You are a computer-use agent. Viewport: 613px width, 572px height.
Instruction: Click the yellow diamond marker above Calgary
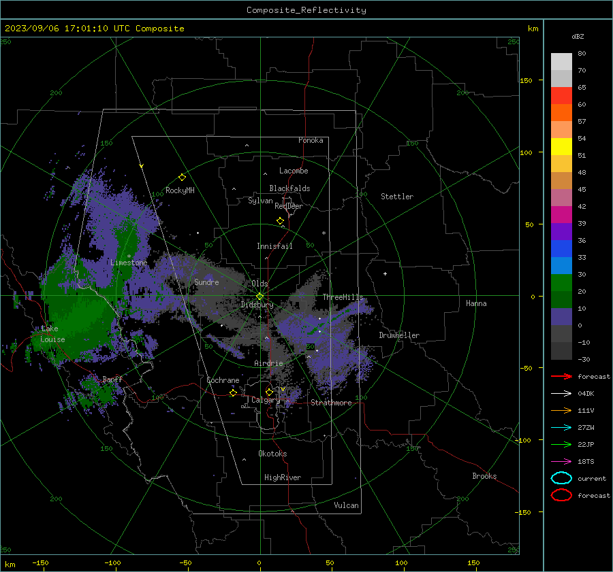pos(269,392)
